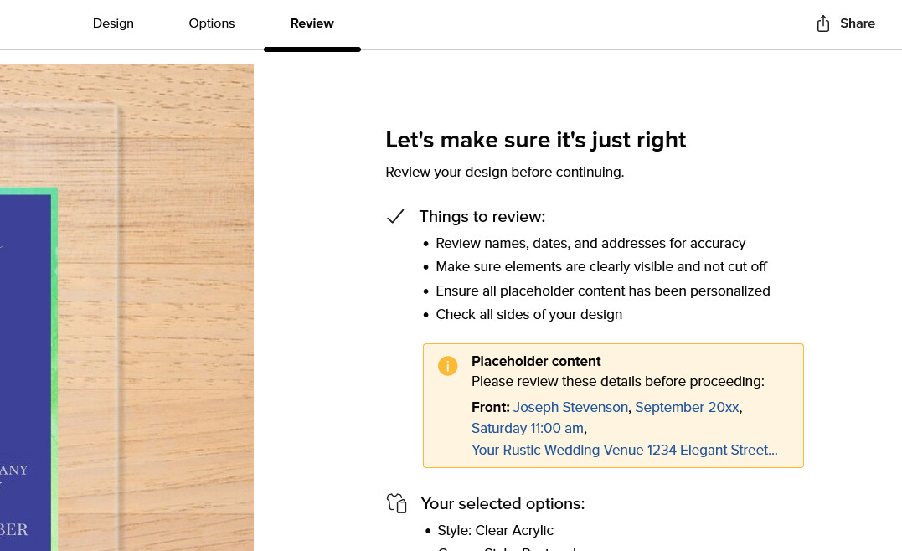Image resolution: width=902 pixels, height=551 pixels.
Task: Click 'Ensure all placeholder content has been personalized'
Action: click(x=603, y=291)
